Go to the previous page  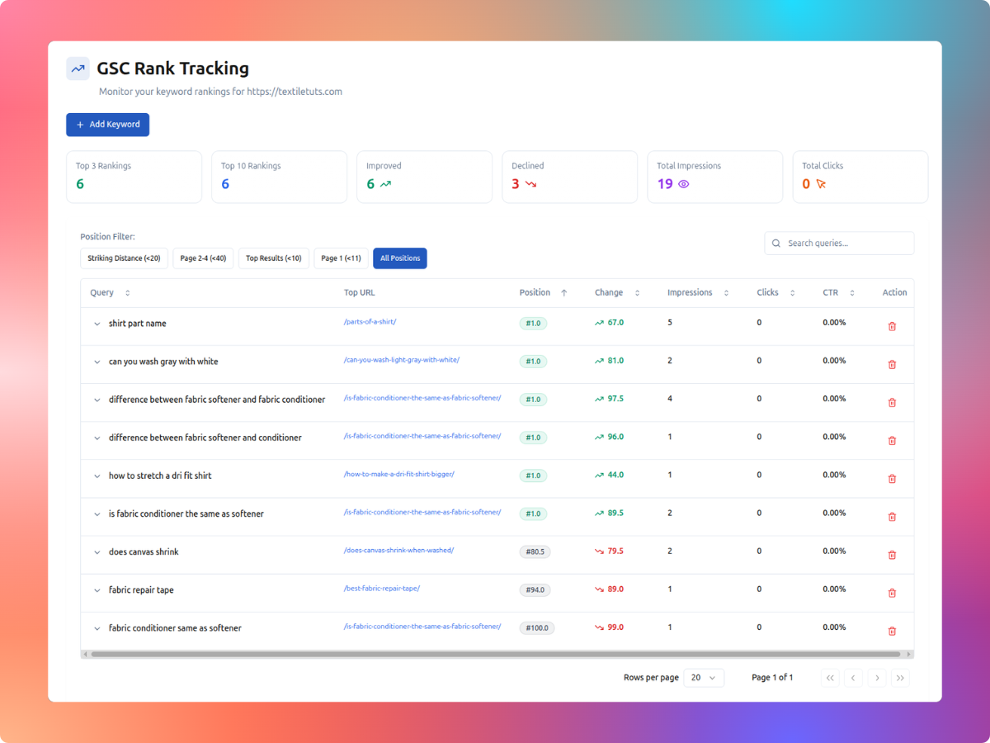pyautogui.click(x=854, y=678)
